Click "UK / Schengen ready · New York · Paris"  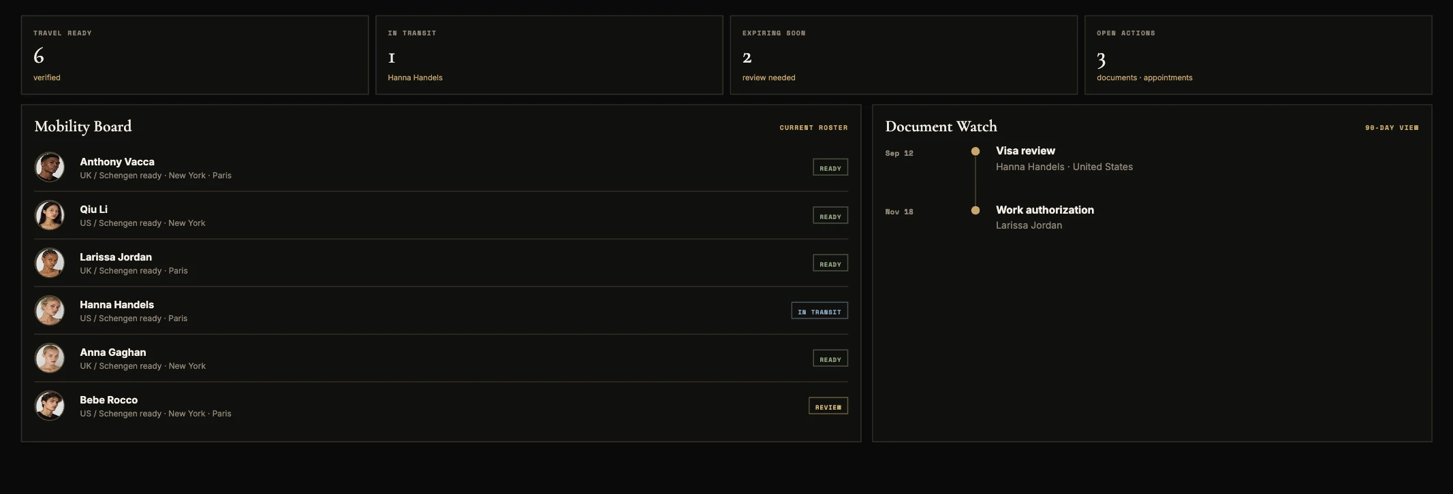point(156,176)
